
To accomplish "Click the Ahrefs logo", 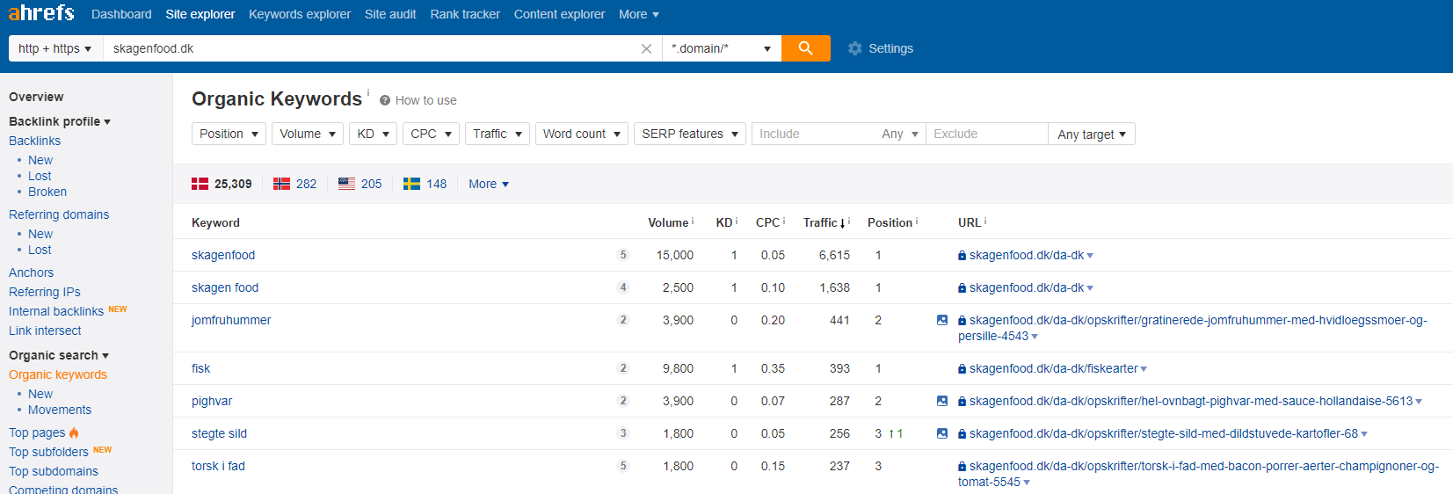I will click(41, 13).
